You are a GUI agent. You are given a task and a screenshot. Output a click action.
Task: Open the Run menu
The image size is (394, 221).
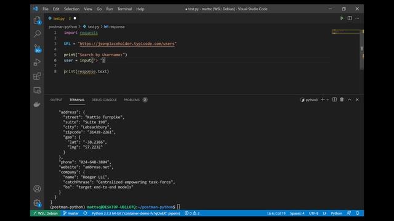pyautogui.click(x=110, y=9)
